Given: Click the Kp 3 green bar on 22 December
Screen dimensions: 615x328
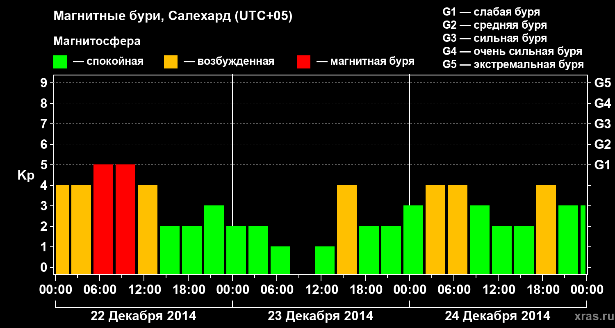Looking at the screenshot, I should click(214, 240).
